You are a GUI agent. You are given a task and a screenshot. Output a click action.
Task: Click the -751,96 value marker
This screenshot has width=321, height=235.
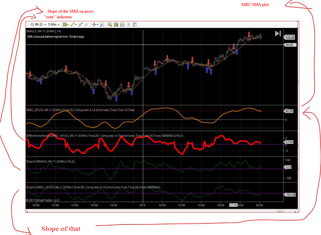(290, 195)
